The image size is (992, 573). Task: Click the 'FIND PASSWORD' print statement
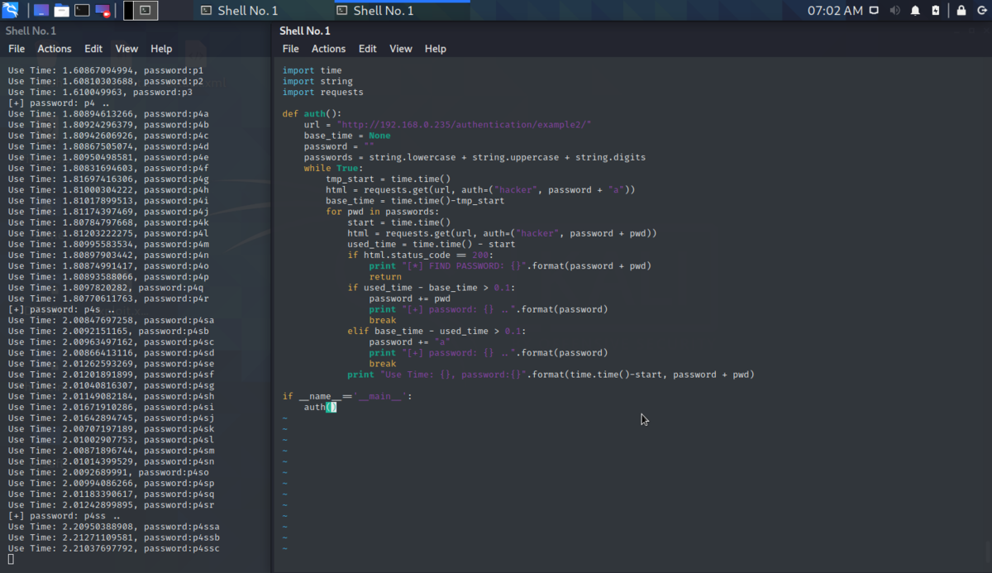coord(510,266)
